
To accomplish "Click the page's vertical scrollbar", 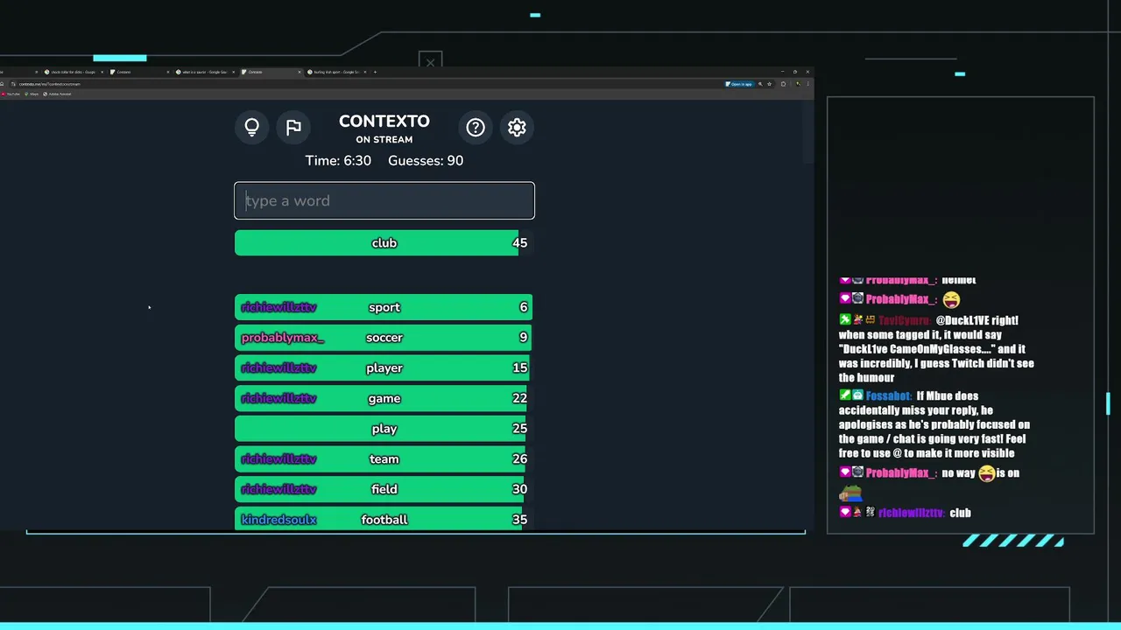I will [x=809, y=131].
